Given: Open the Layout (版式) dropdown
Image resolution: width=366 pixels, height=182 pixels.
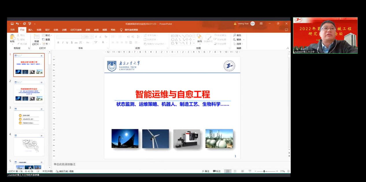Looking at the screenshot, I should coord(47,35).
